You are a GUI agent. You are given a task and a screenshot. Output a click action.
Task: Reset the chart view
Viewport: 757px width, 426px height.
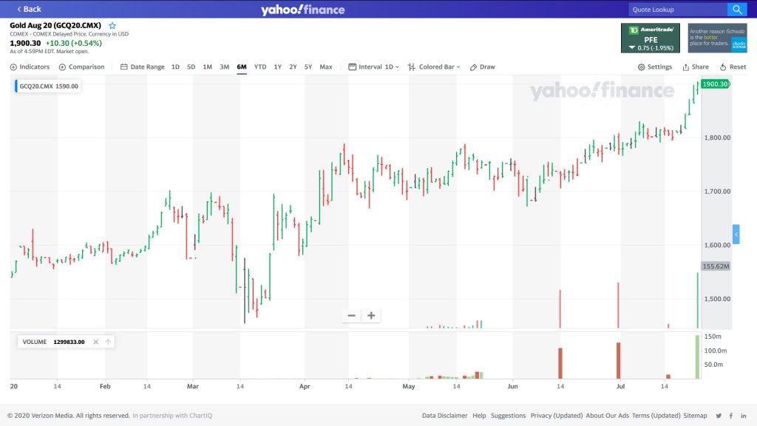pyautogui.click(x=733, y=67)
